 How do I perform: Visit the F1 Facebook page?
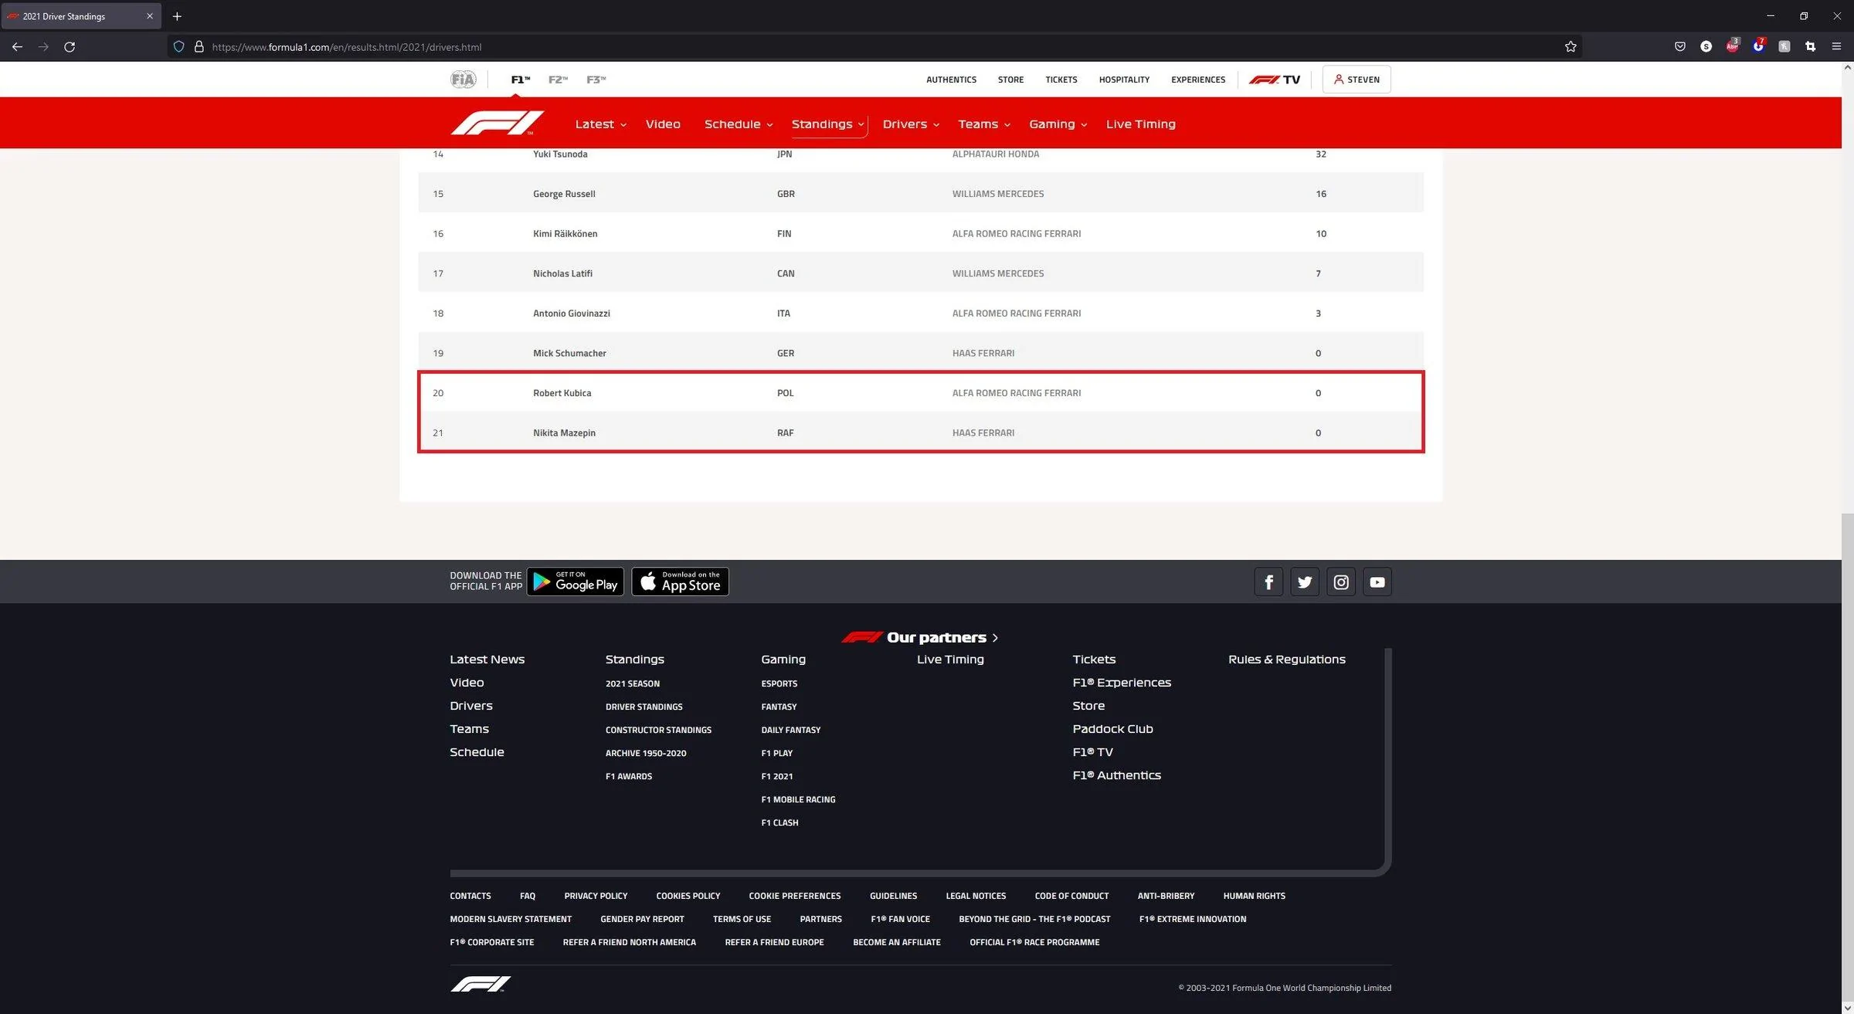point(1268,582)
